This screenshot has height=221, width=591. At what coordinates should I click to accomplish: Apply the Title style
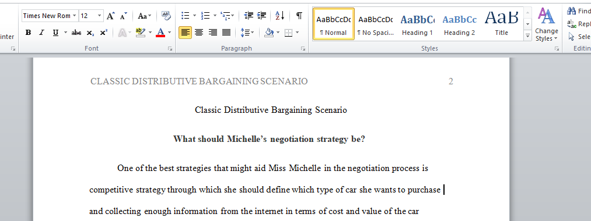501,24
